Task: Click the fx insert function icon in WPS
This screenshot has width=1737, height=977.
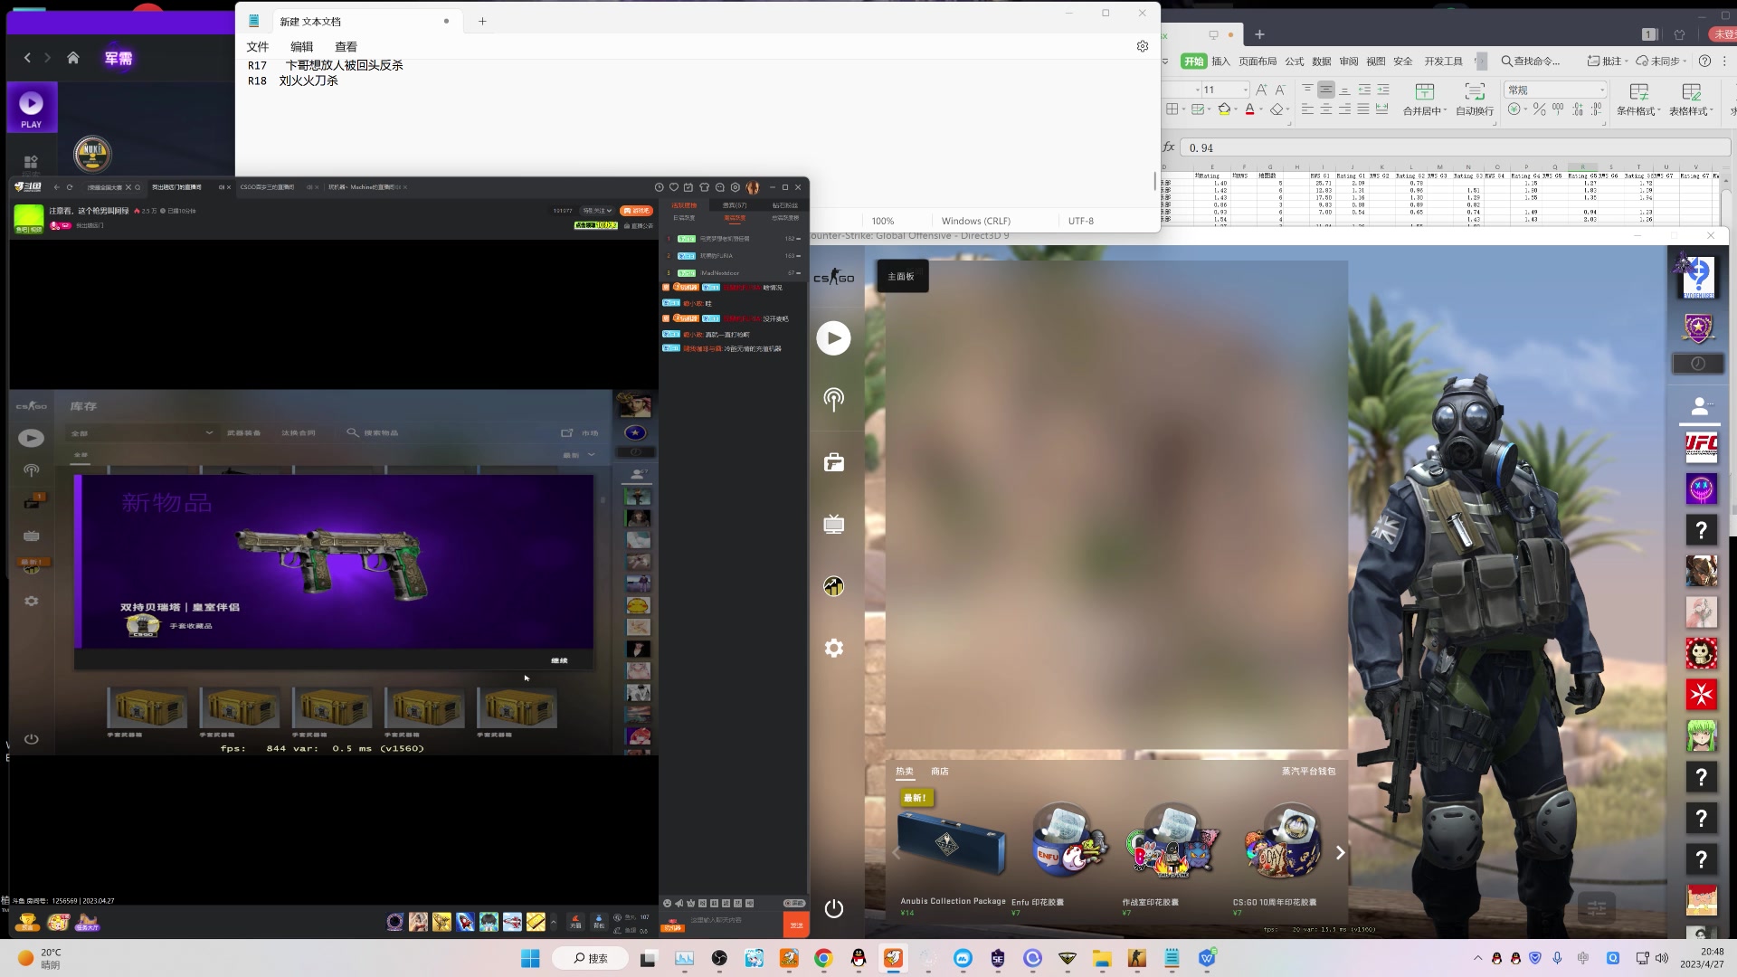Action: 1169,147
